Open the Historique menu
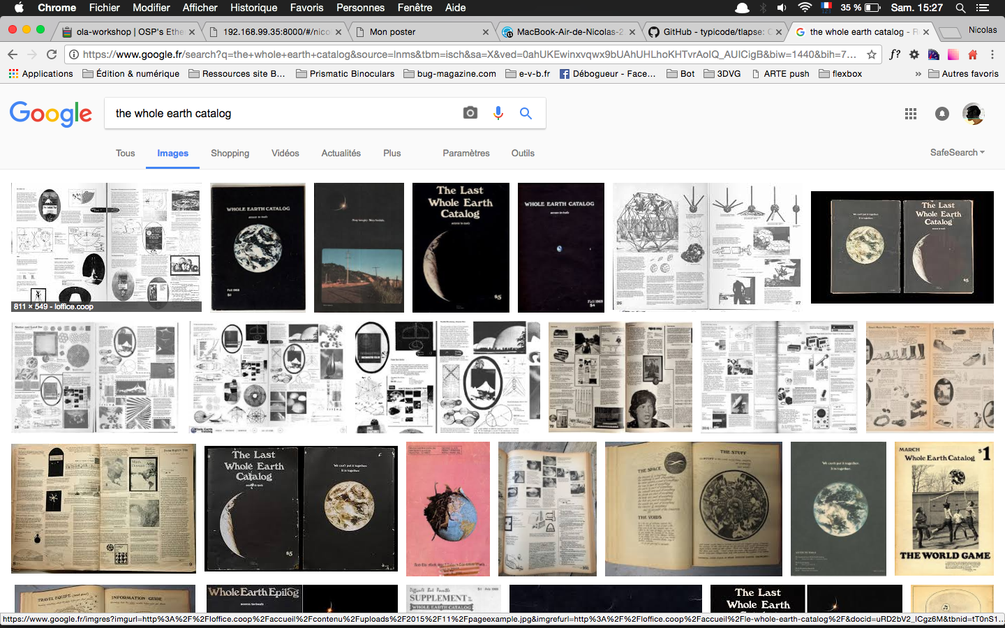 coord(253,8)
